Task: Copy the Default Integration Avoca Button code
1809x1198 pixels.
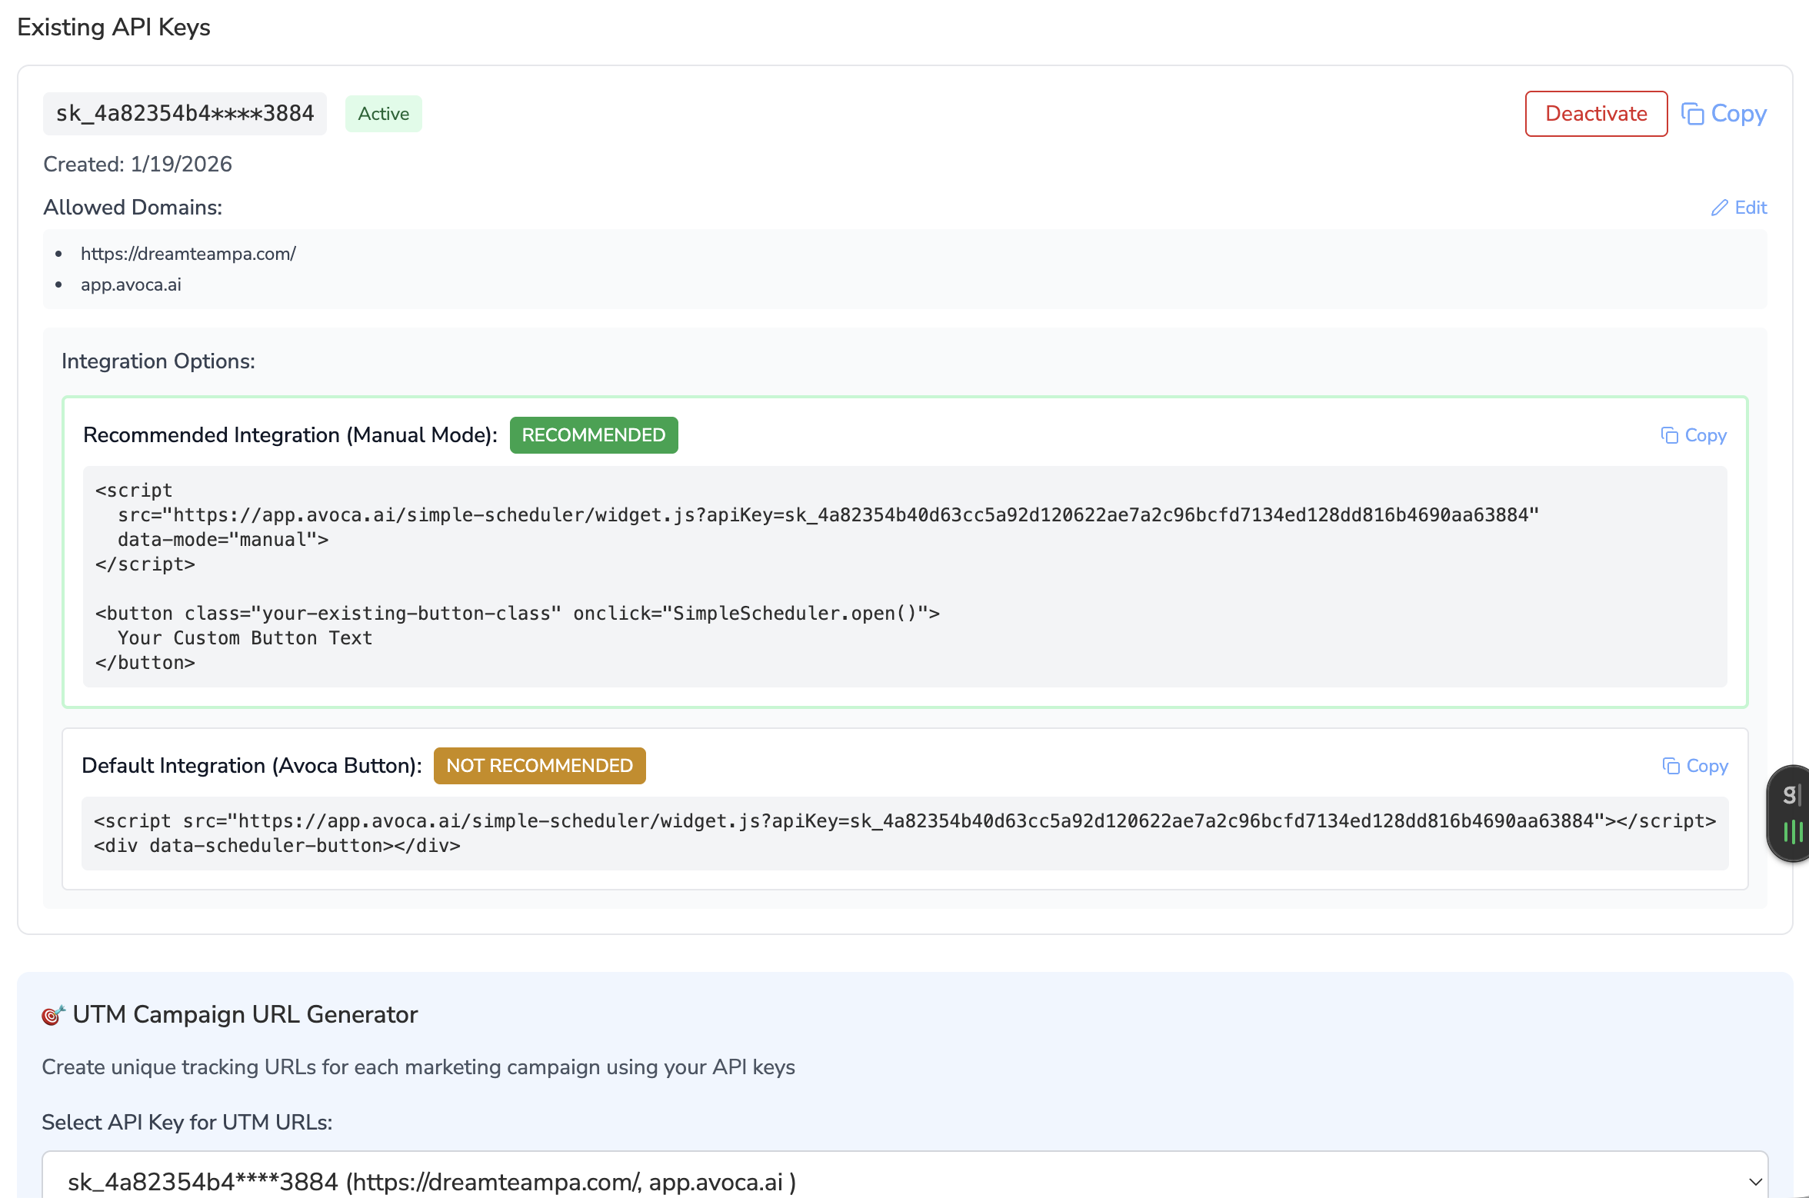Action: click(1695, 766)
